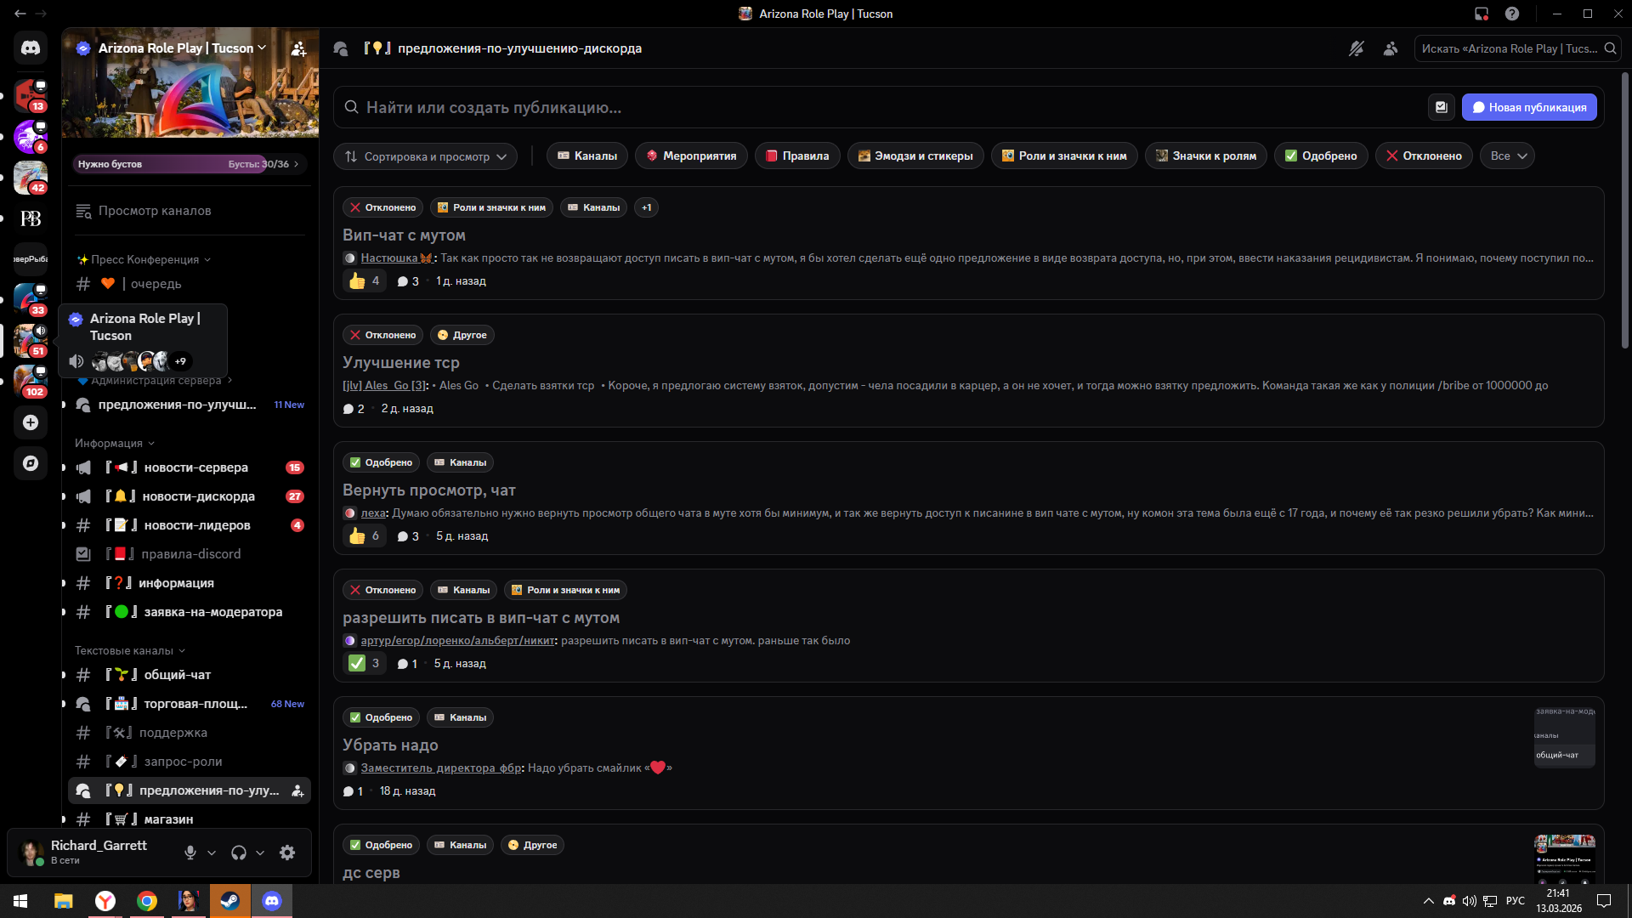Open the Discover servers compass icon
The width and height of the screenshot is (1632, 918).
31,463
